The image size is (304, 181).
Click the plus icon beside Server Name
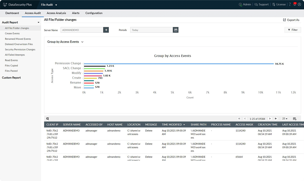[106, 30]
